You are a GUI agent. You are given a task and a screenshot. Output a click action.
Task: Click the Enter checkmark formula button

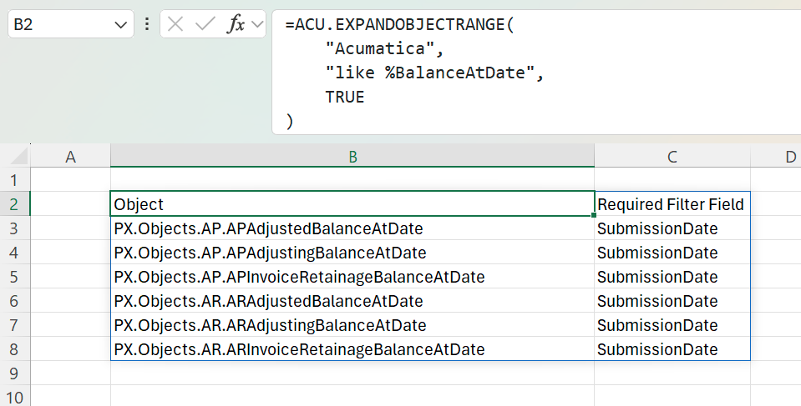[205, 24]
